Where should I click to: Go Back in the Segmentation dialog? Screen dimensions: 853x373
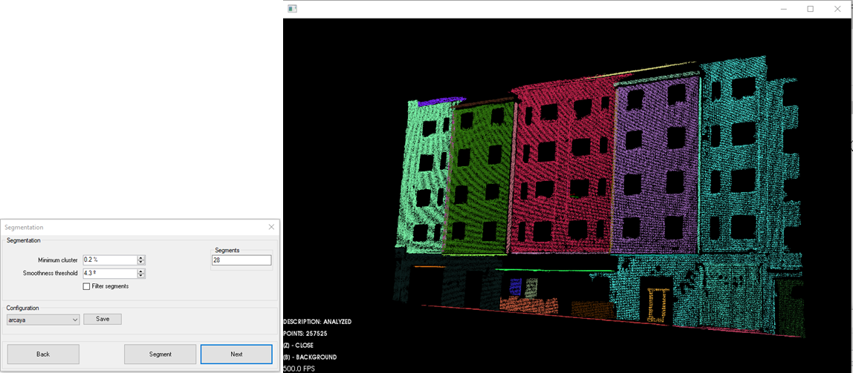click(x=43, y=354)
